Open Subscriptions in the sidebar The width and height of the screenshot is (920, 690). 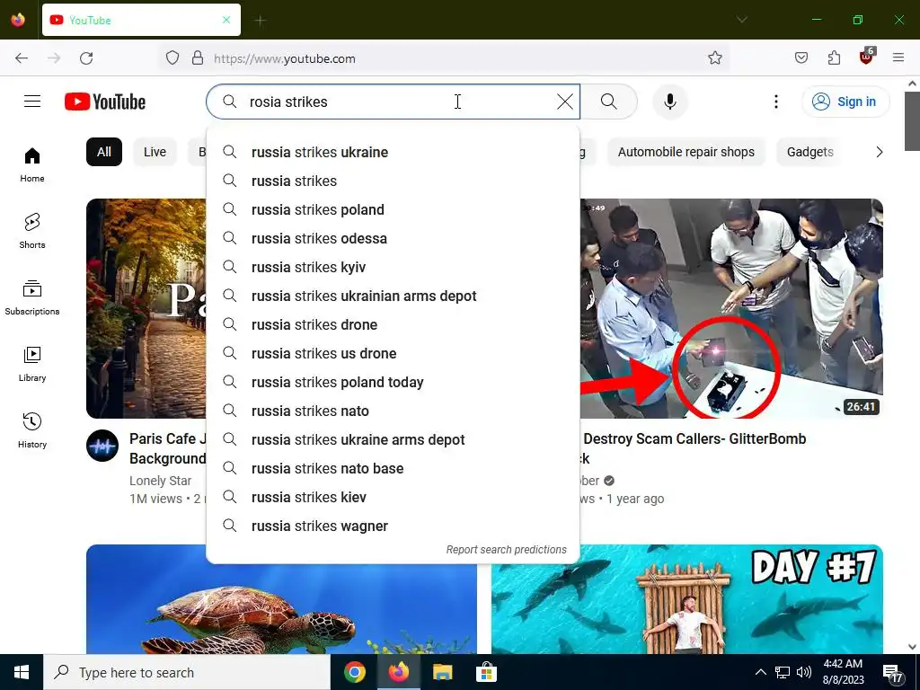[32, 298]
